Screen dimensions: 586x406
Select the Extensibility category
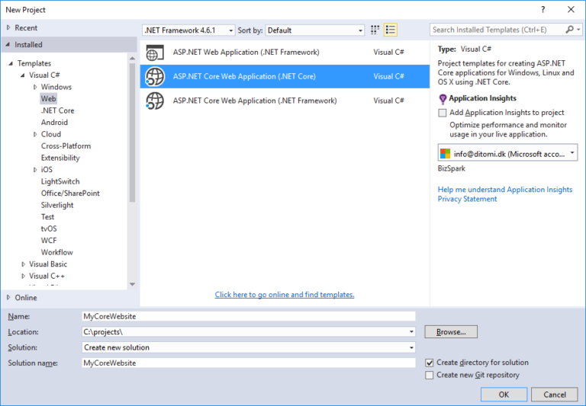60,158
